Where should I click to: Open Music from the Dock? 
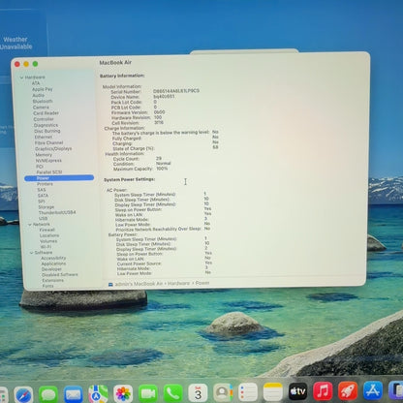pyautogui.click(x=323, y=391)
